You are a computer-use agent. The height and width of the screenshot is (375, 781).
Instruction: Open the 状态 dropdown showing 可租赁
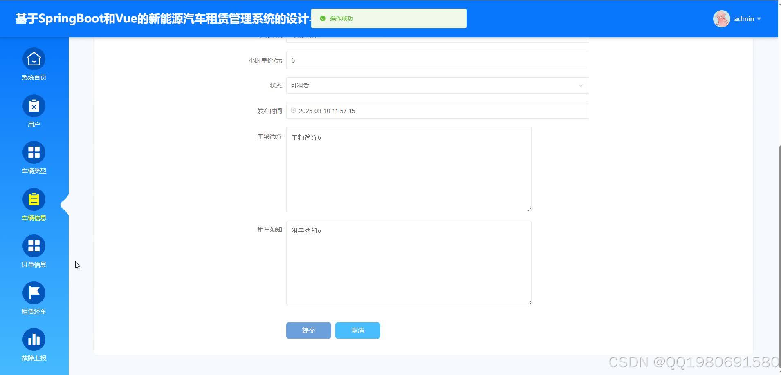pyautogui.click(x=436, y=85)
